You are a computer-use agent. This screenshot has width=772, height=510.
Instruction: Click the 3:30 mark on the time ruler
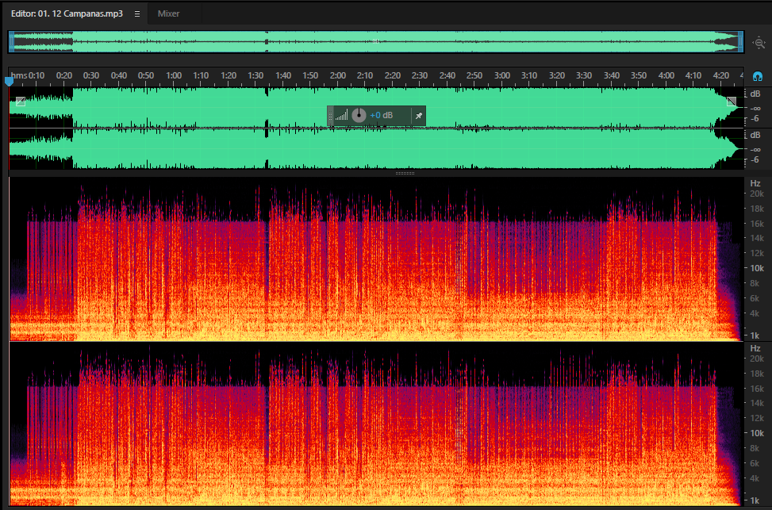click(x=584, y=76)
